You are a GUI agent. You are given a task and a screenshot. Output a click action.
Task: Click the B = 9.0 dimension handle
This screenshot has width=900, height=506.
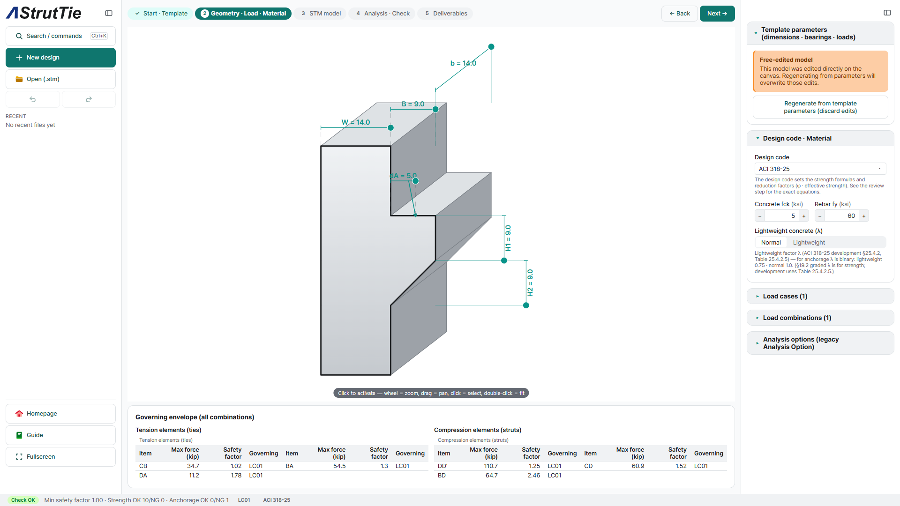(x=435, y=109)
